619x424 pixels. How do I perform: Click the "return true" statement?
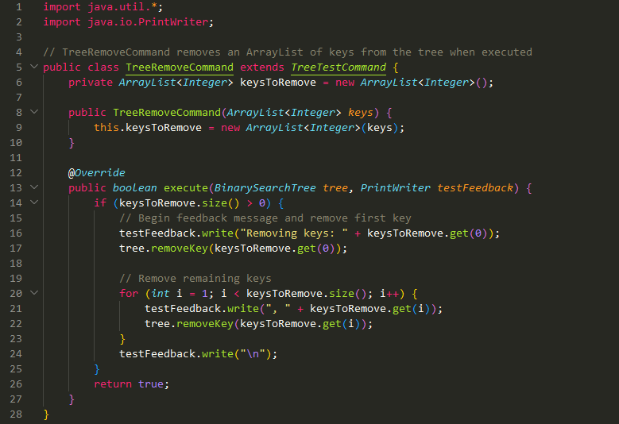[131, 384]
